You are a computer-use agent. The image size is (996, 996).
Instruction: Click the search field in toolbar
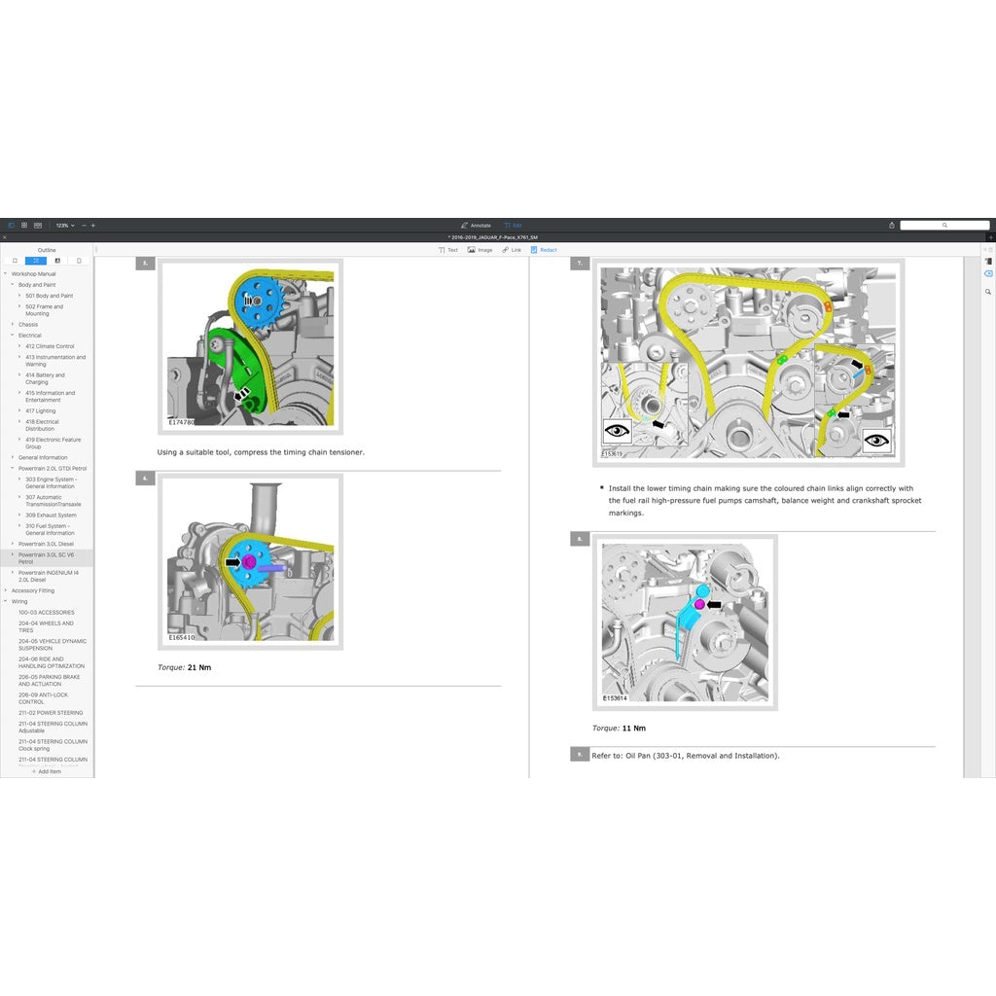coord(943,225)
